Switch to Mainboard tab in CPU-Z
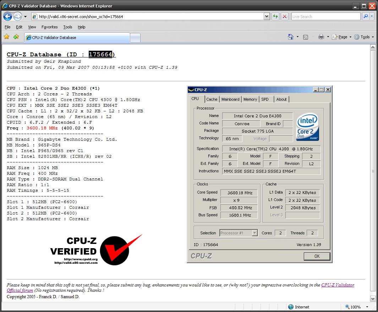 click(230, 99)
